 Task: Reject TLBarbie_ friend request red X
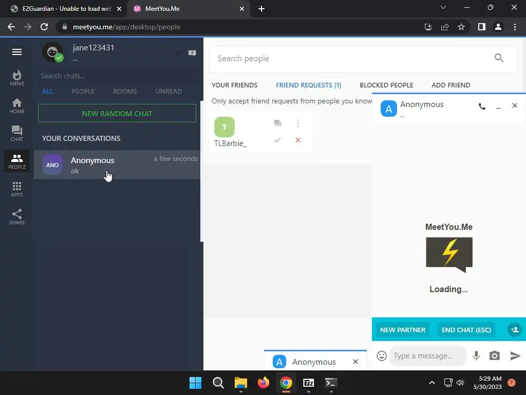[298, 140]
